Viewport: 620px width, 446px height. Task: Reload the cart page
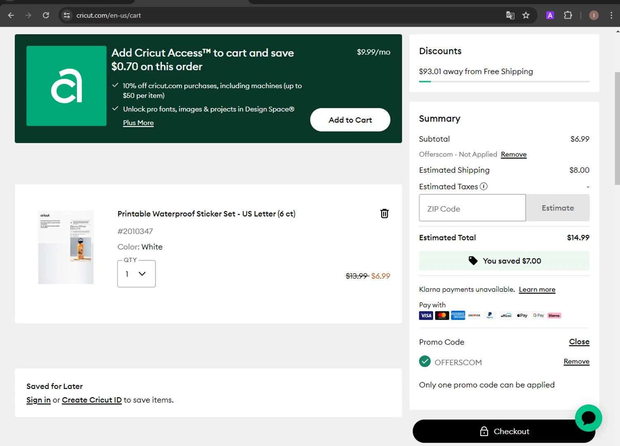point(46,15)
